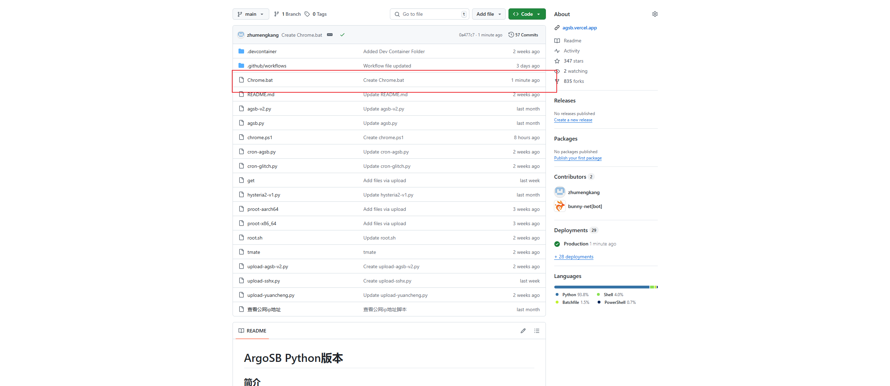This screenshot has width=890, height=386.
Task: Open commit hash 0a477c7
Action: tap(467, 35)
